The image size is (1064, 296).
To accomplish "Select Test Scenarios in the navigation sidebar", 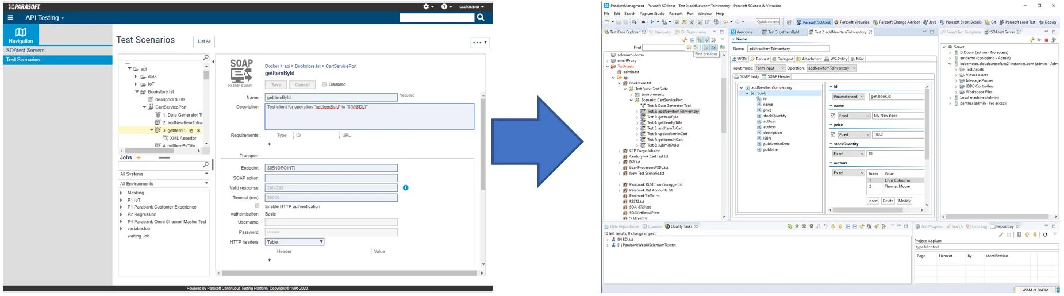I will pyautogui.click(x=57, y=60).
